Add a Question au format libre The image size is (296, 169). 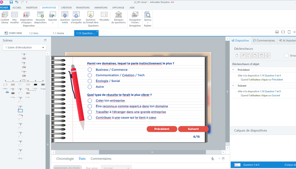point(90,17)
